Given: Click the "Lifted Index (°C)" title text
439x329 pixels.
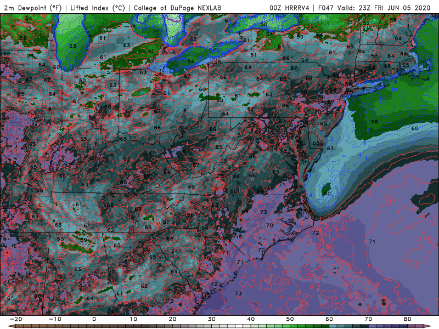Looking at the screenshot, I should pos(98,8).
